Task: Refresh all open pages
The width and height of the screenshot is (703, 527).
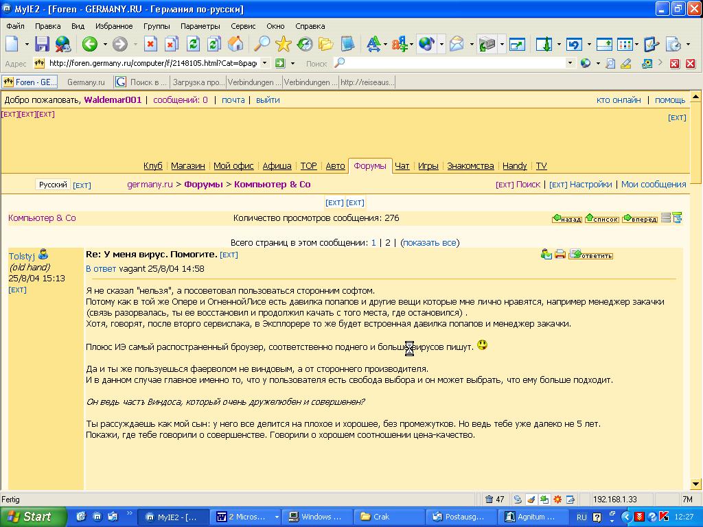Action: (214, 44)
